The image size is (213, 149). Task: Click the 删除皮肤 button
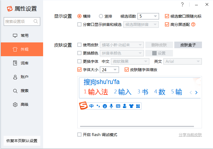(159, 45)
